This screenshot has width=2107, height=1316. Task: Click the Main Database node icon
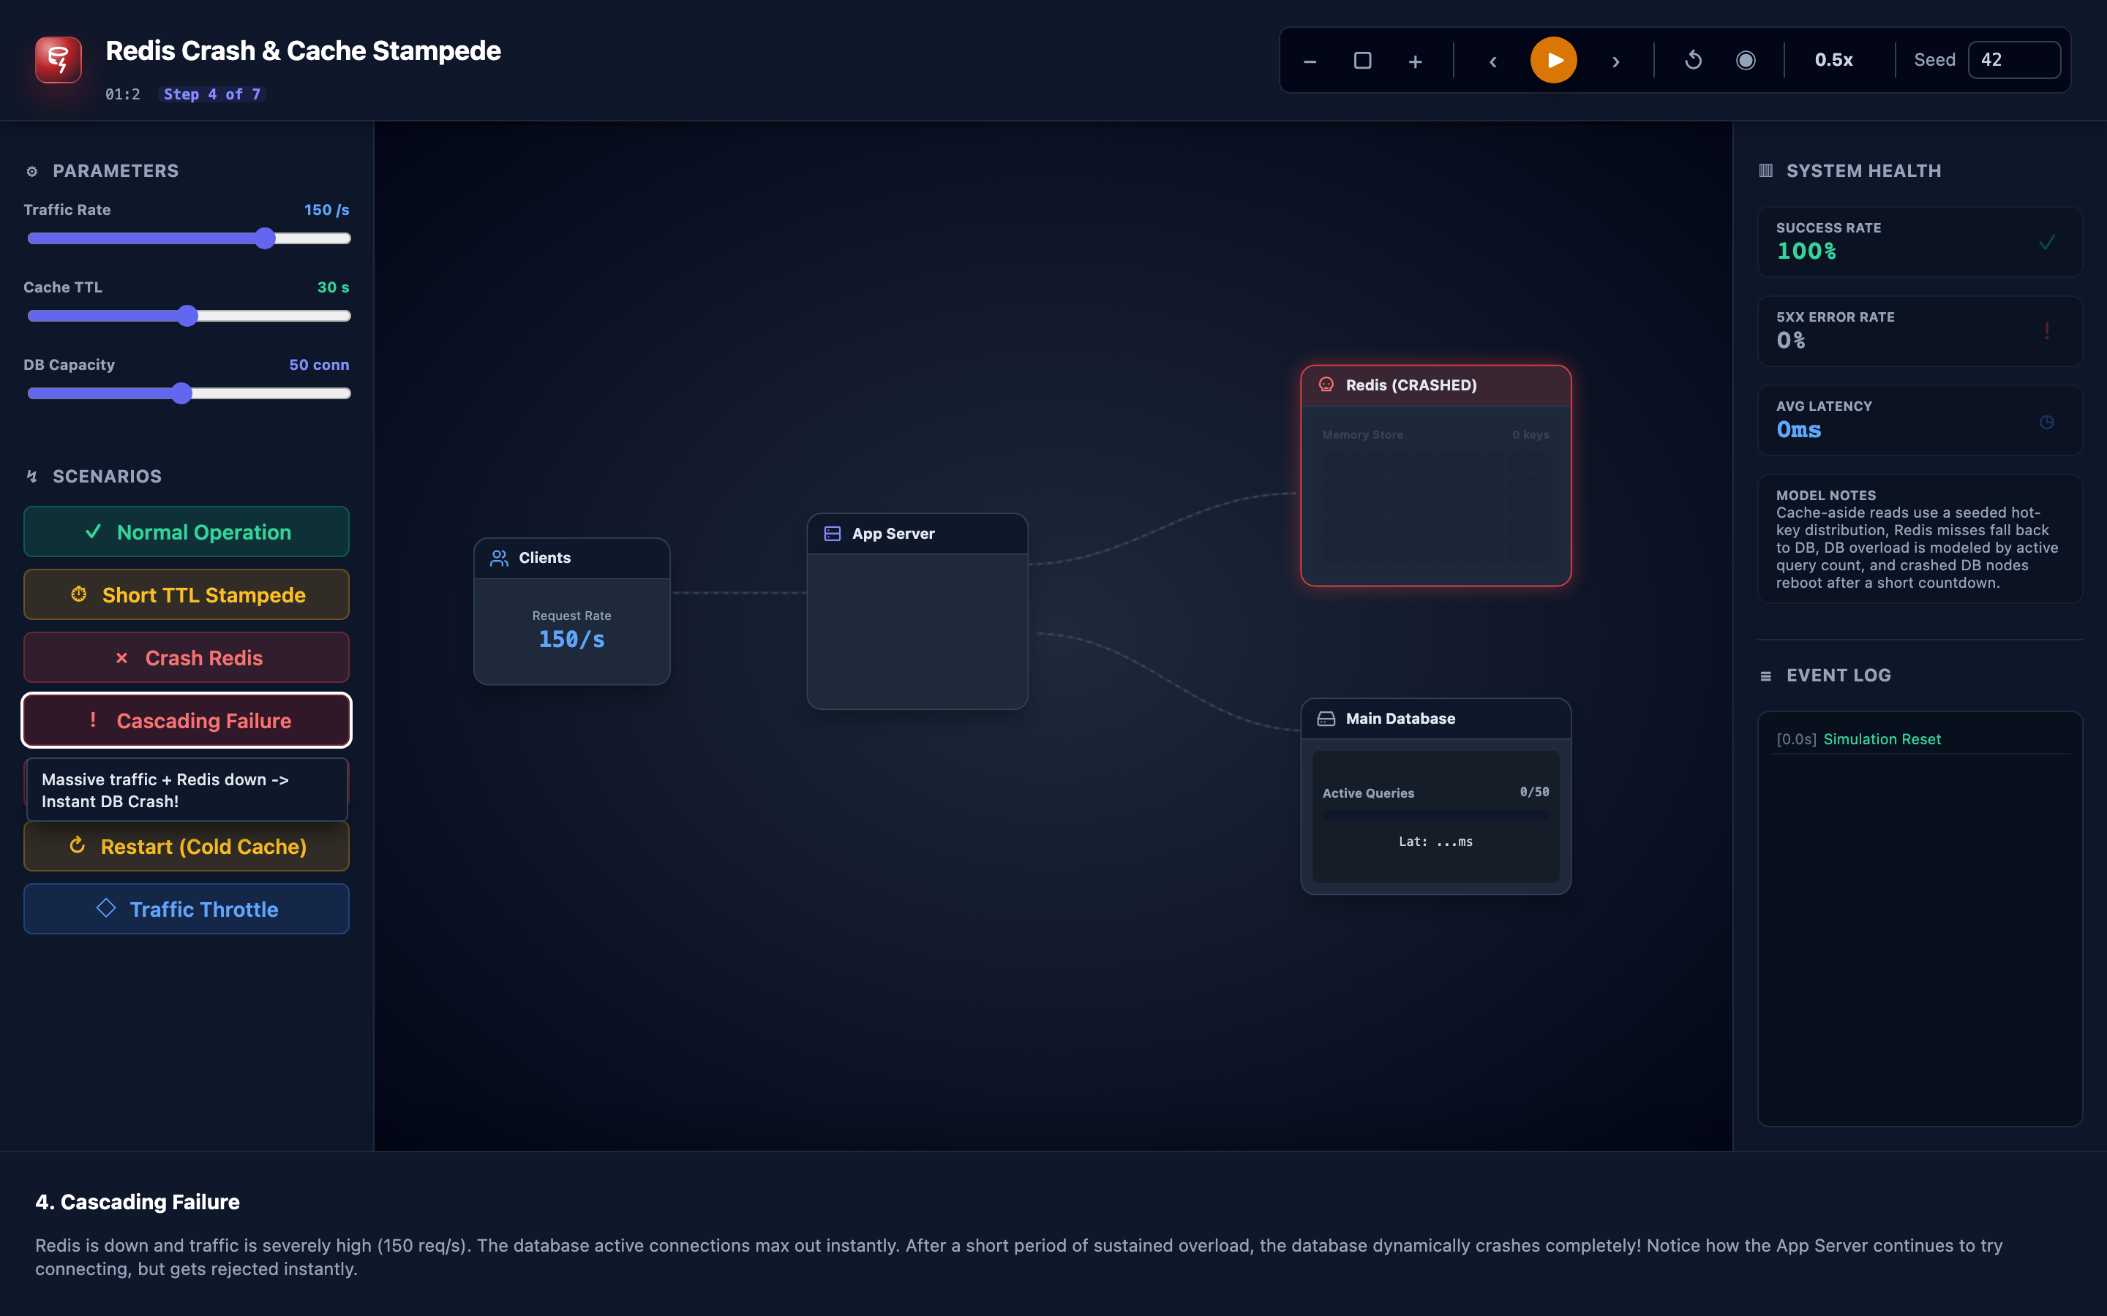click(1326, 719)
